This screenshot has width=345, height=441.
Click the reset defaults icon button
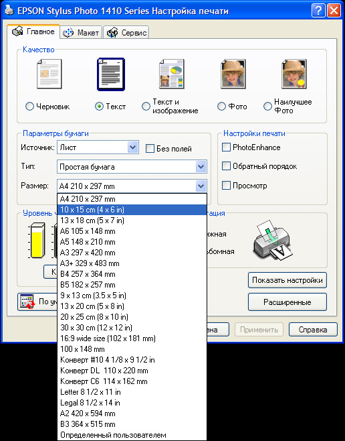(27, 302)
